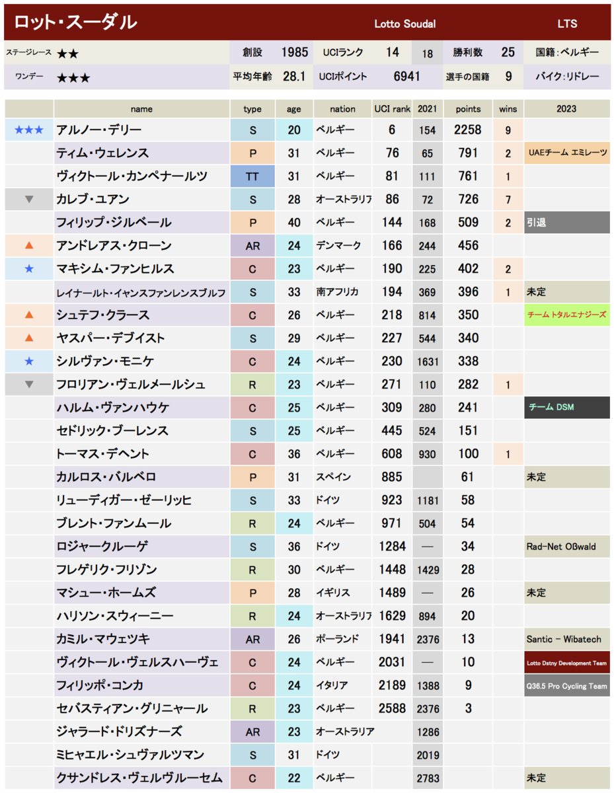Click the 勝利数 value 25
The height and width of the screenshot is (793, 614).
tap(508, 53)
